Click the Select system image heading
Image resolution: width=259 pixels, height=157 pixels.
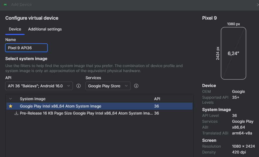click(26, 59)
